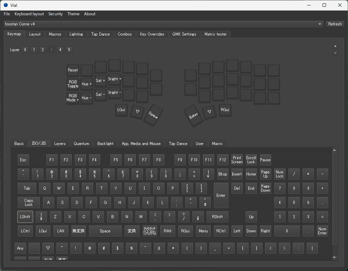Open the Quantum keycode tab
Viewport: 348px width, 271px height.
click(81, 144)
